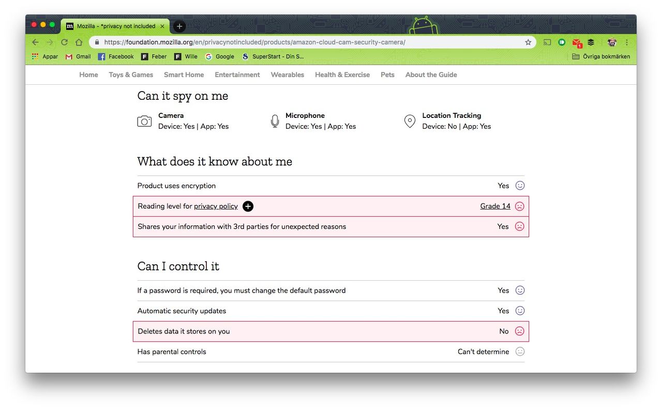This screenshot has height=409, width=662.
Task: Reload the page with refresh icon
Action: click(64, 42)
